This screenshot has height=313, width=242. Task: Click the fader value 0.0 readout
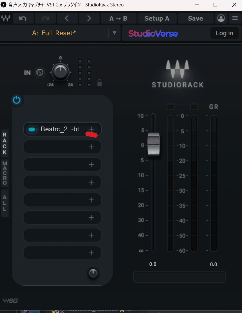tap(153, 264)
